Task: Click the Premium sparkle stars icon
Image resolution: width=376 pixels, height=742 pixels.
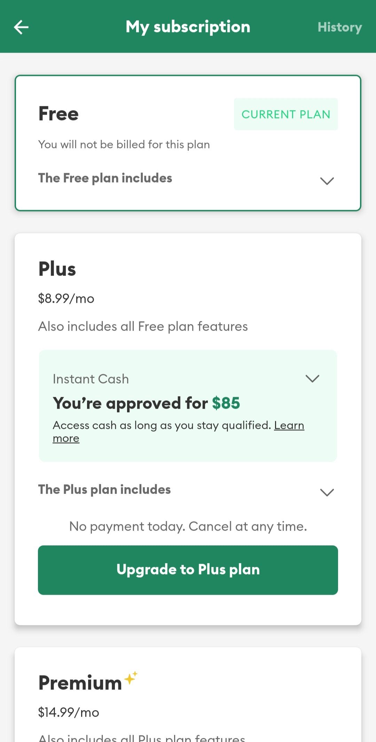Action: (131, 678)
